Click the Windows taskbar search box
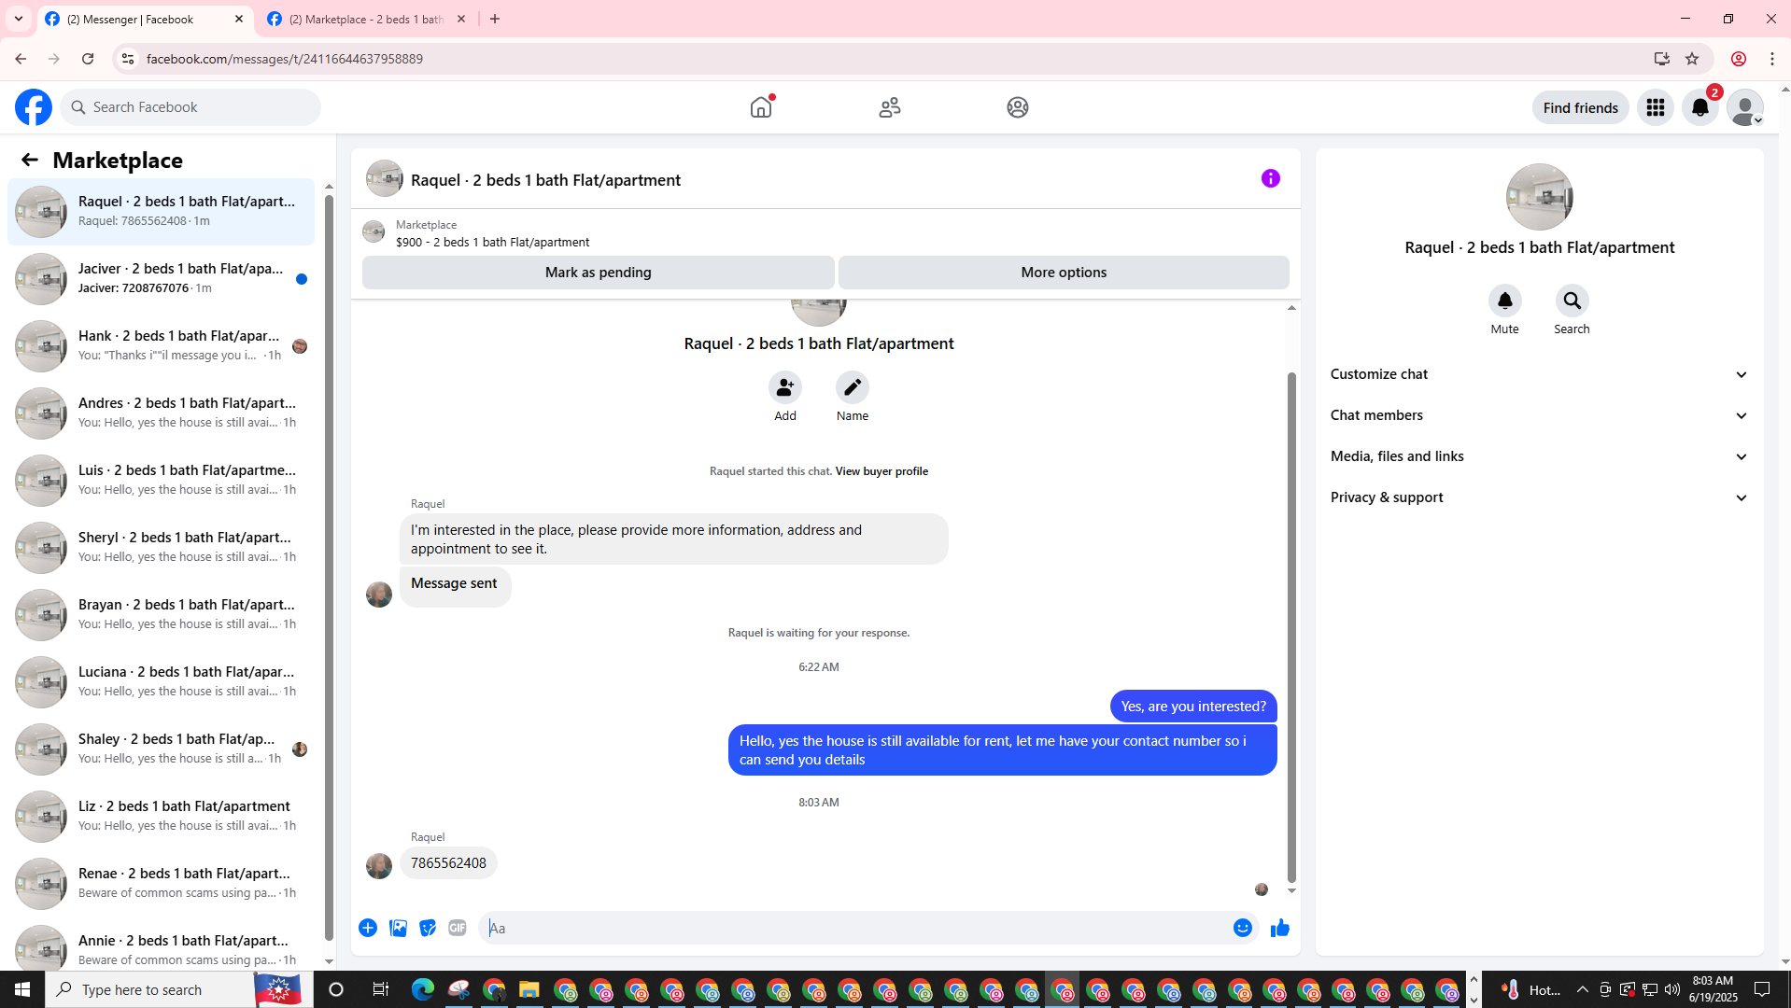Screen dimensions: 1791x1008 click(177, 989)
